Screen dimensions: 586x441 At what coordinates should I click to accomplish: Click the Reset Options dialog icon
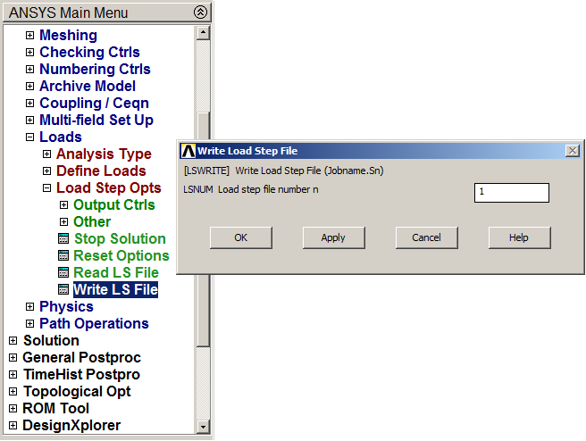pos(63,255)
